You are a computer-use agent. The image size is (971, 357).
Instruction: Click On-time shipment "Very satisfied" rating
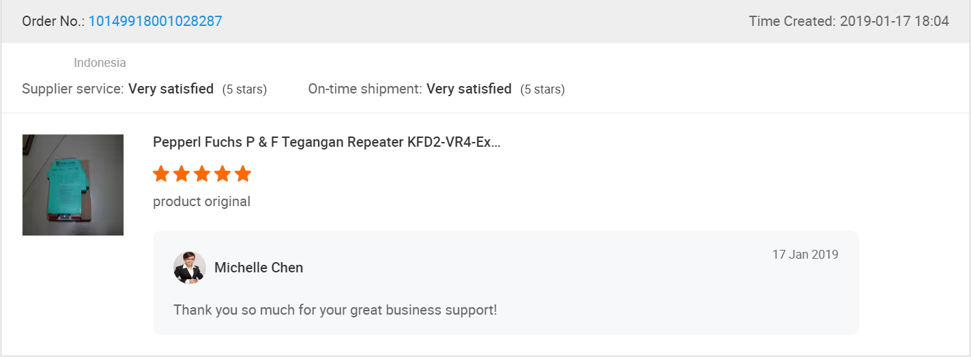(469, 89)
